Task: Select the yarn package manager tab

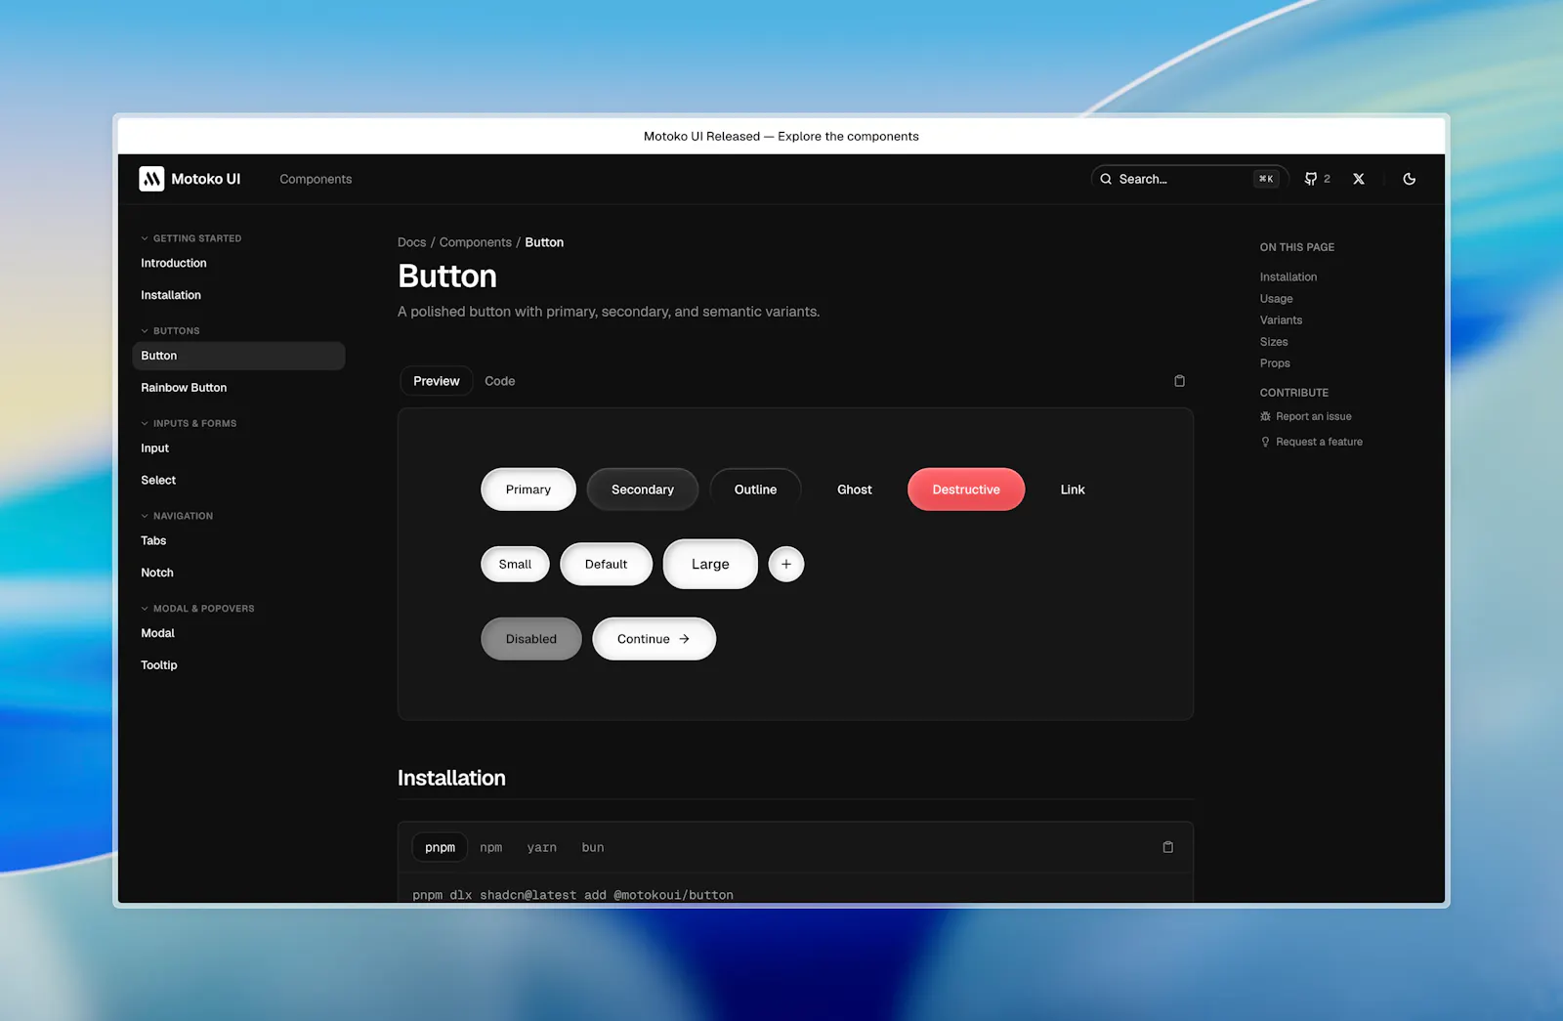Action: click(542, 847)
